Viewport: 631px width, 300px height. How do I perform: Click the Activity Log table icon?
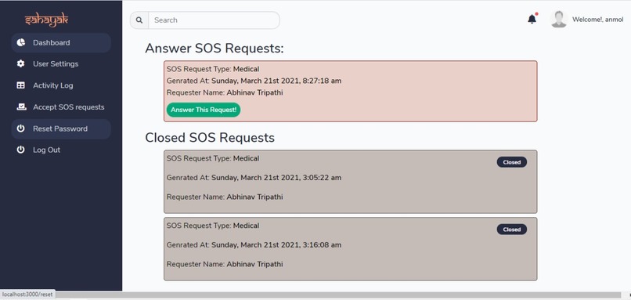pyautogui.click(x=20, y=85)
